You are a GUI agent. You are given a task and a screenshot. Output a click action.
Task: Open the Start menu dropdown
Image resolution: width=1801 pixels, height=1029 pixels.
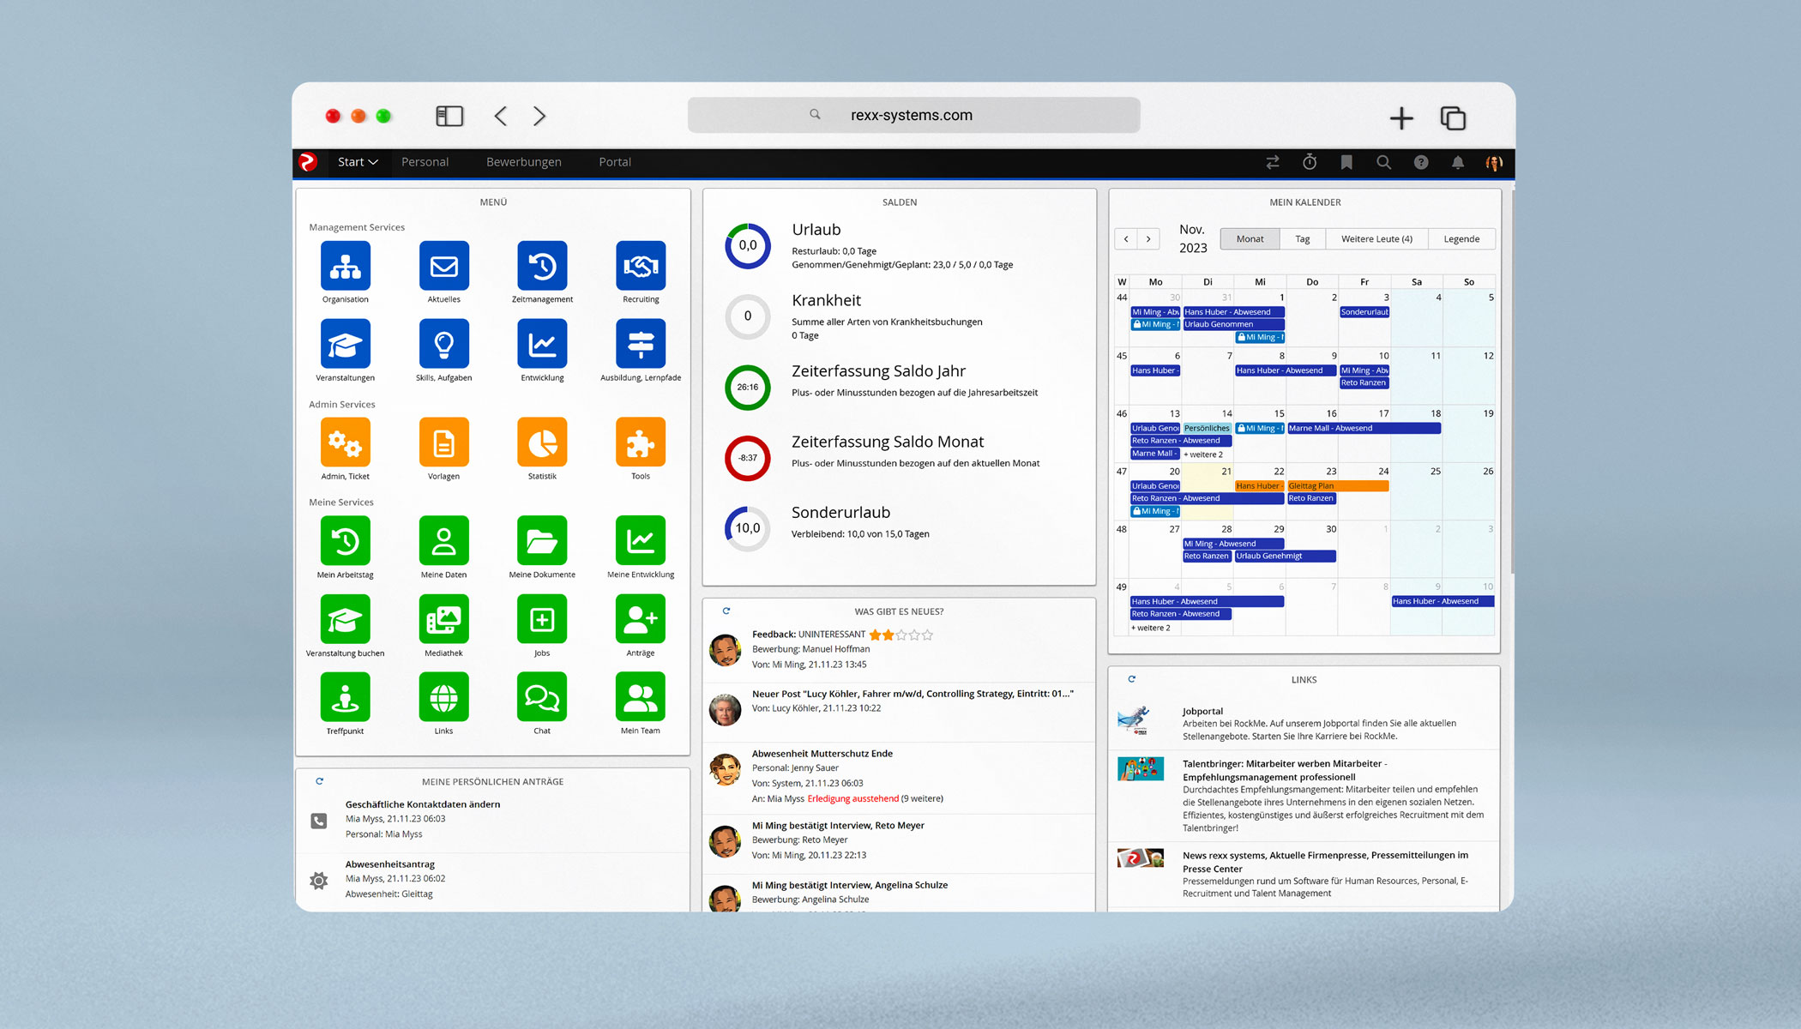pyautogui.click(x=357, y=162)
